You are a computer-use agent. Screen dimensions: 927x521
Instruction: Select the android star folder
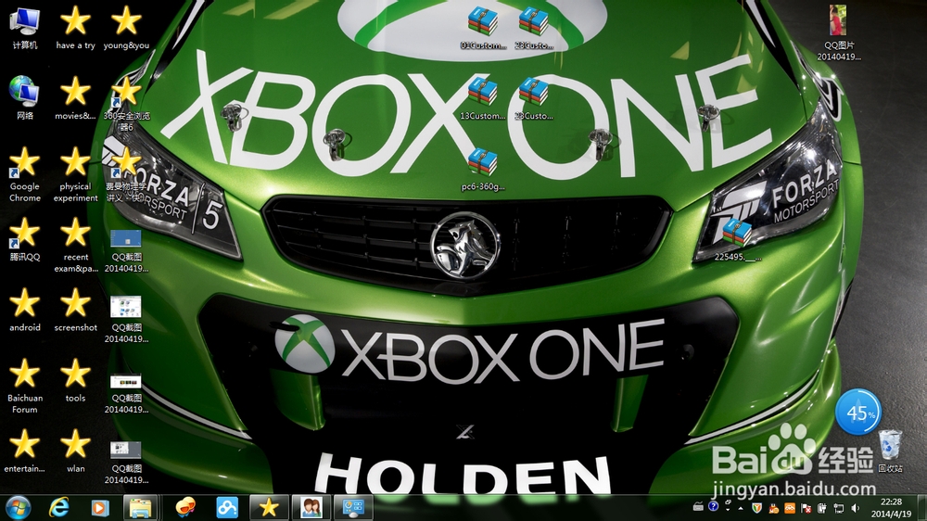click(25, 310)
